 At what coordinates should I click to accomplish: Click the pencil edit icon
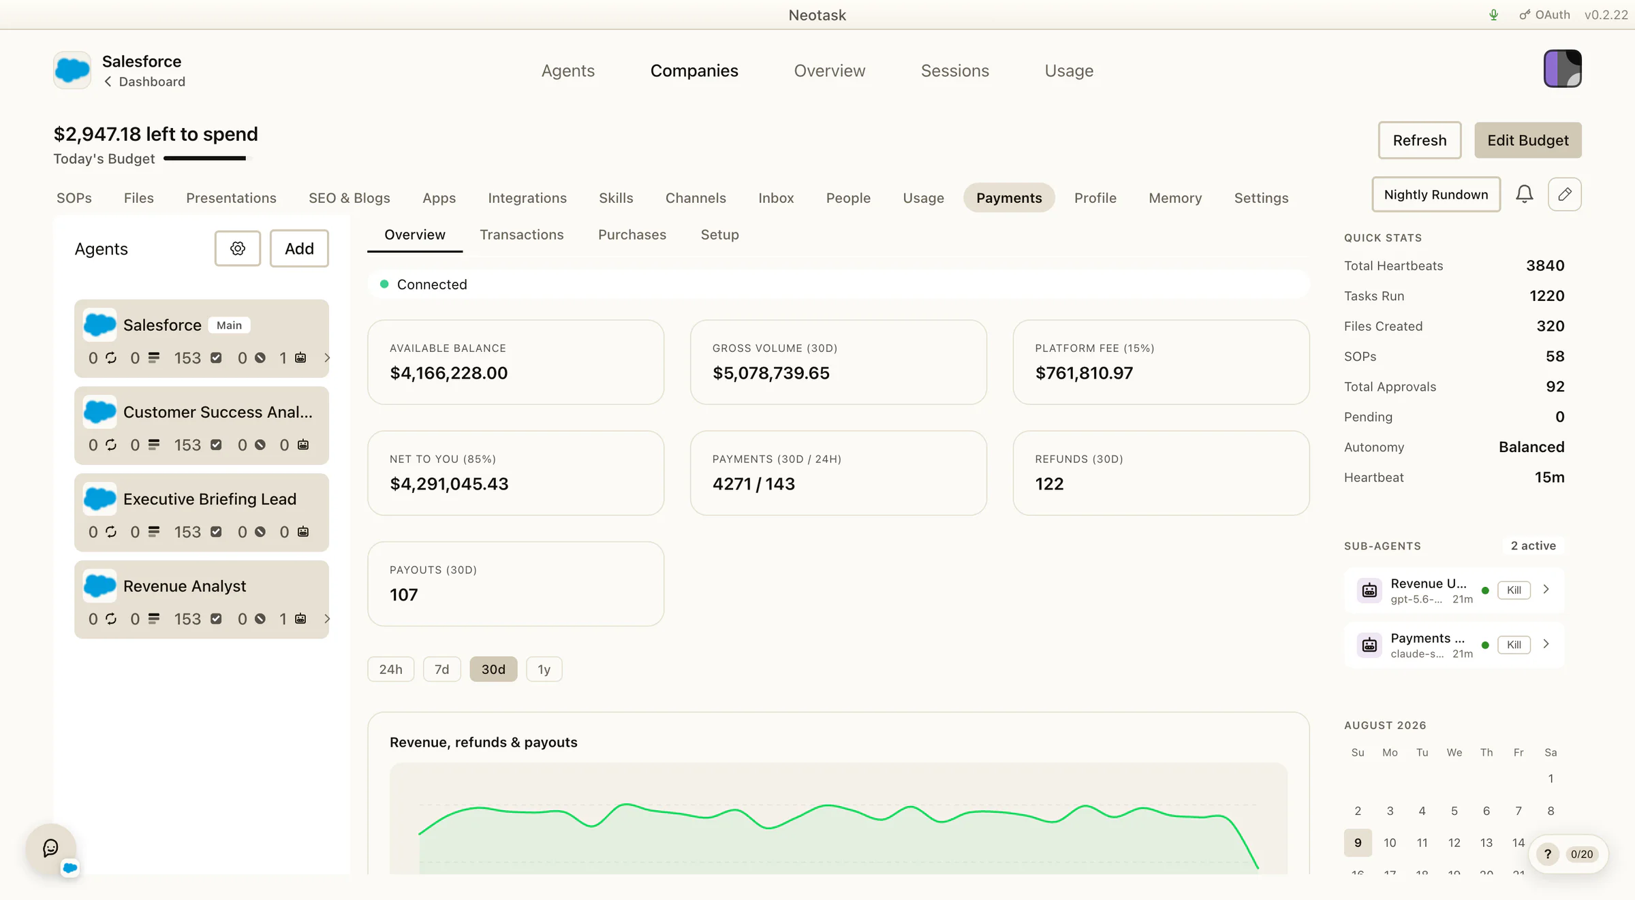(x=1565, y=195)
